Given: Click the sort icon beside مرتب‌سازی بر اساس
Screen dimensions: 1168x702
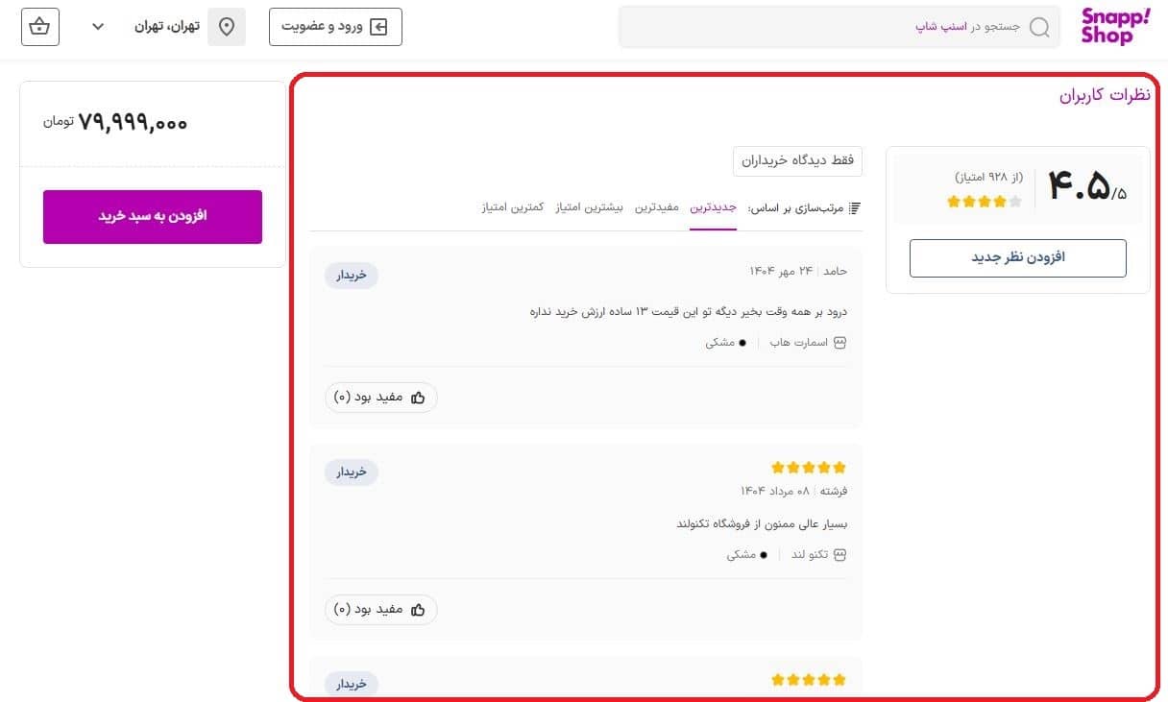Looking at the screenshot, I should 852,206.
